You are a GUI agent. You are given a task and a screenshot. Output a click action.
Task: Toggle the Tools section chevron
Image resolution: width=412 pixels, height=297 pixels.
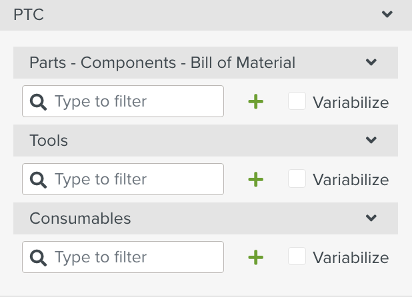371,141
